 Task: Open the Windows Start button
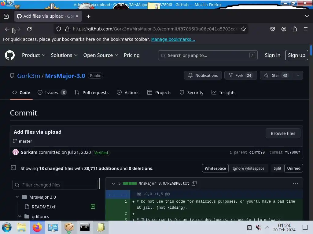(x=6, y=227)
